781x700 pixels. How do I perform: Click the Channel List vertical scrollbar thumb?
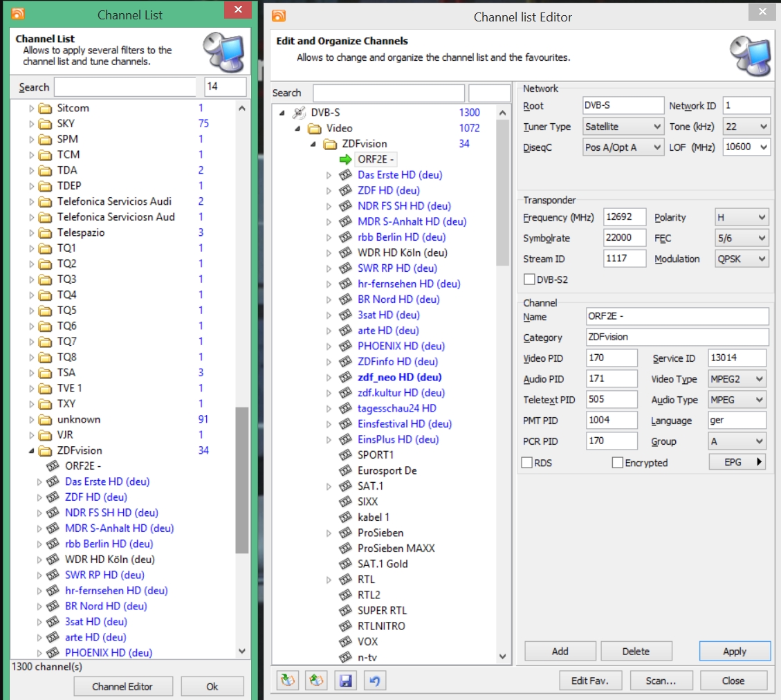point(241,480)
